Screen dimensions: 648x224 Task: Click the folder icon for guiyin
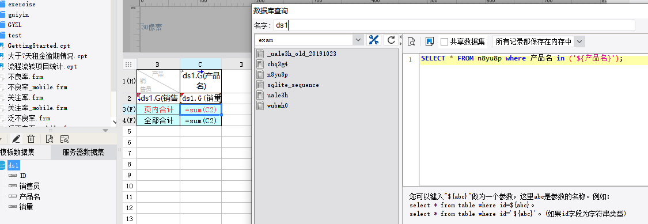[x=2, y=15]
